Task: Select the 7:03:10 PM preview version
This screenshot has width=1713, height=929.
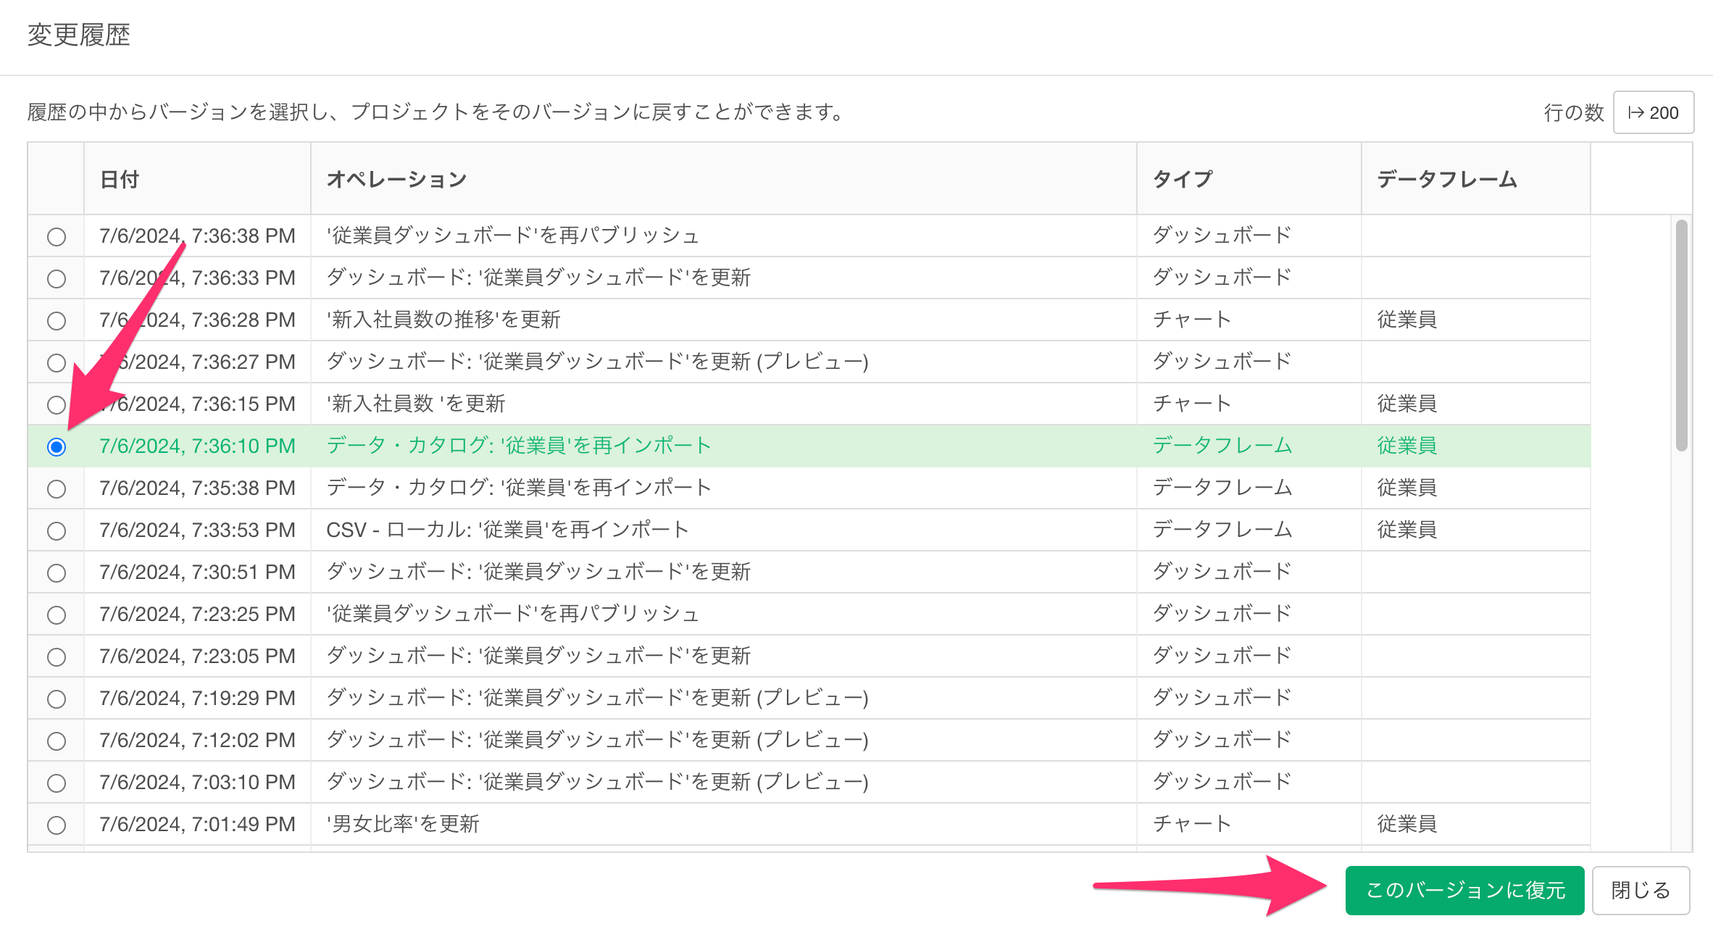Action: (57, 783)
